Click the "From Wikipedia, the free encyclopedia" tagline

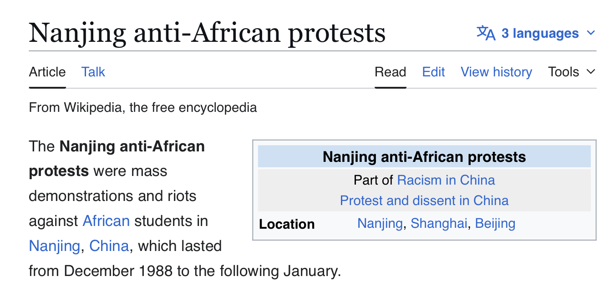point(142,108)
